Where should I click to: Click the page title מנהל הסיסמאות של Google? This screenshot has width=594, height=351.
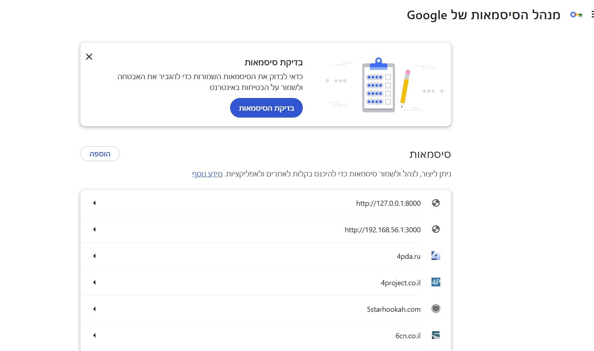tap(483, 15)
